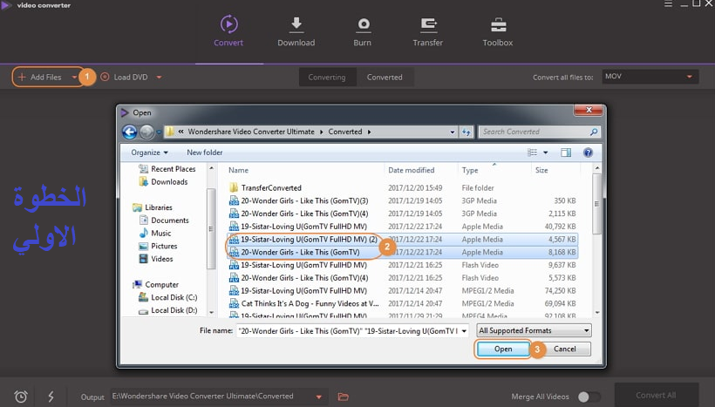Open the Toolbox section icon
The image size is (715, 407).
tap(499, 24)
